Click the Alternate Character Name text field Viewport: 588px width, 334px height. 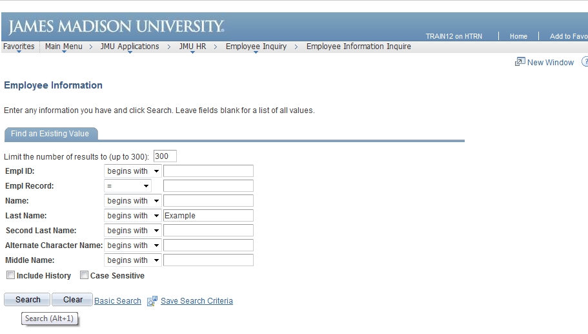click(x=208, y=245)
